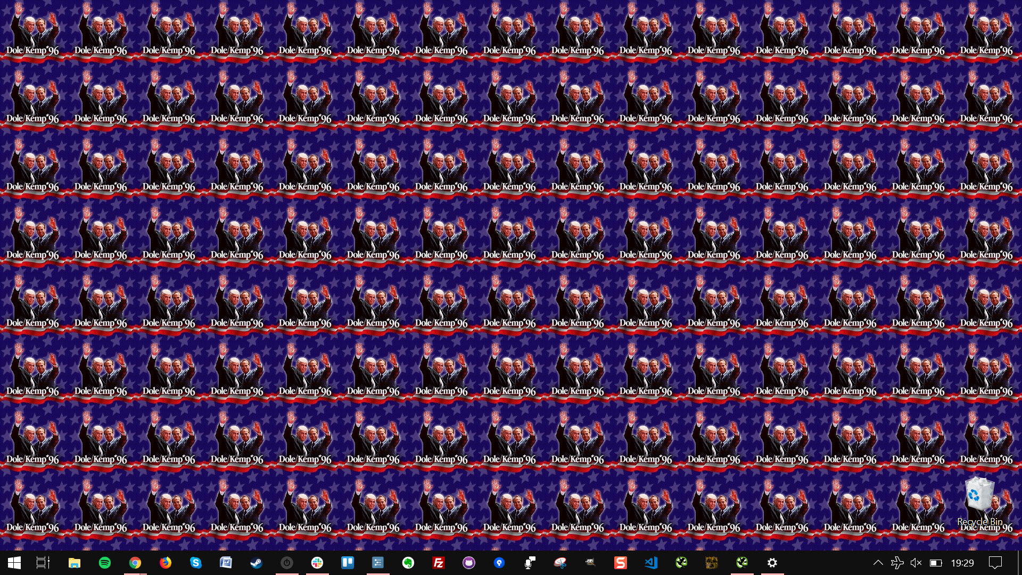The width and height of the screenshot is (1022, 575).
Task: Show hidden system tray icons
Action: click(x=878, y=563)
